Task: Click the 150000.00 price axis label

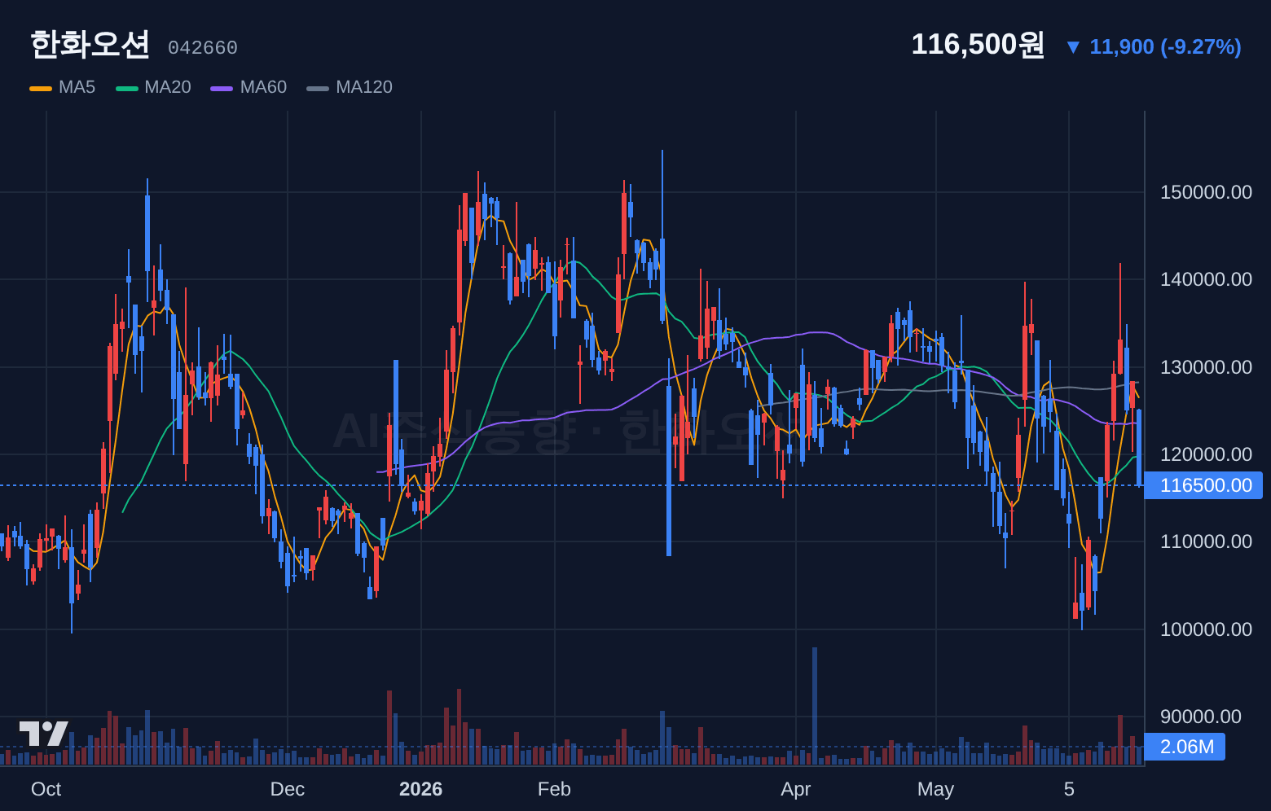Action: pyautogui.click(x=1206, y=192)
